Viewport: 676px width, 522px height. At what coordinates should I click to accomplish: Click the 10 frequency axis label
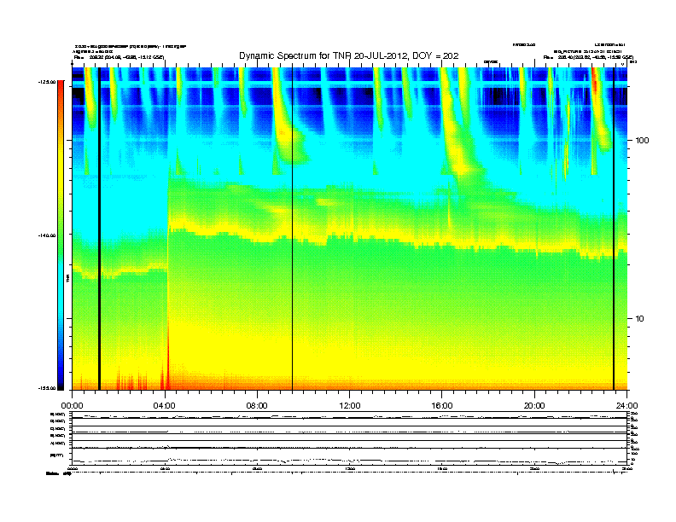click(640, 319)
